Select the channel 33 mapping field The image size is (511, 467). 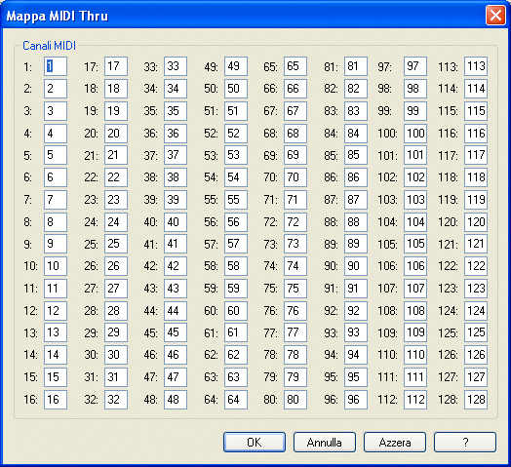[176, 66]
